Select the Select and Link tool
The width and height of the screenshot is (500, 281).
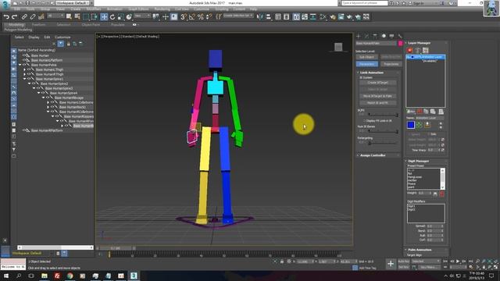[x=24, y=16]
